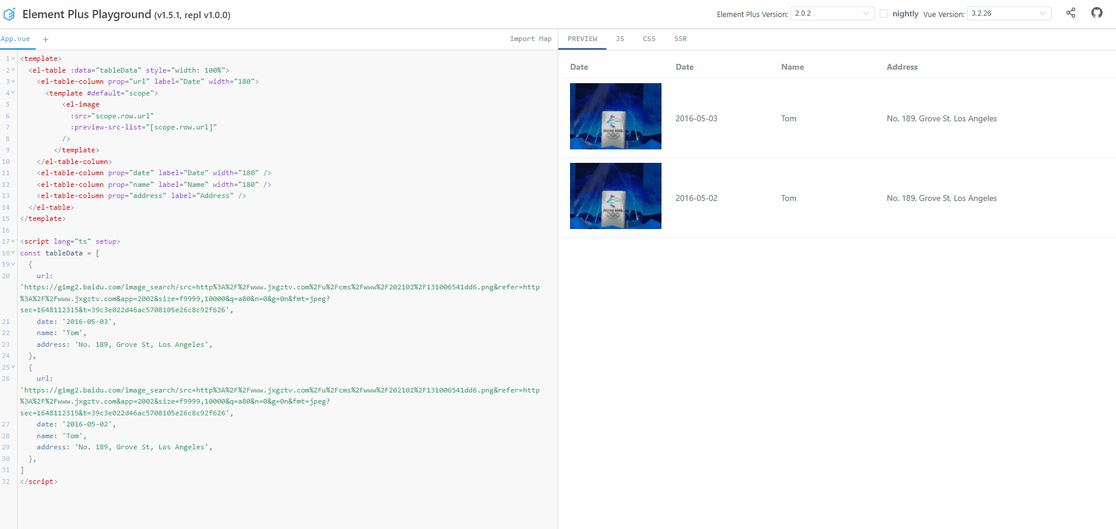Open the share link icon

1071,13
